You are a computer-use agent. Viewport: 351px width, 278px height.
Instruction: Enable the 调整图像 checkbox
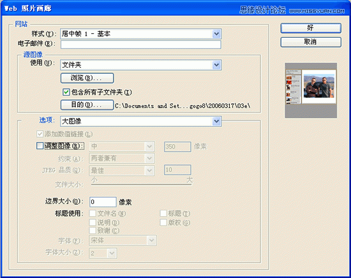point(40,146)
